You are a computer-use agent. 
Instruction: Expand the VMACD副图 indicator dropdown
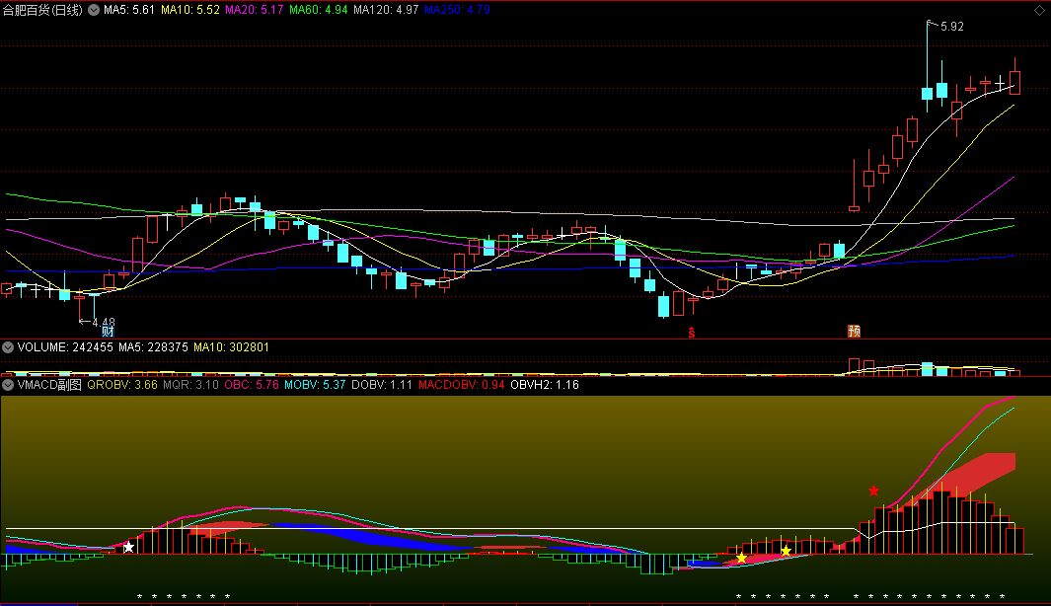pyautogui.click(x=8, y=385)
